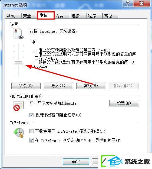152x169 pixels.
Task: Enable 不收集用于 InPrivate 筛选的数据 checkbox
Action: click(x=32, y=131)
